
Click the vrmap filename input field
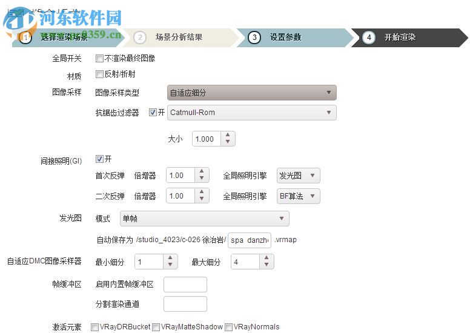pos(250,240)
